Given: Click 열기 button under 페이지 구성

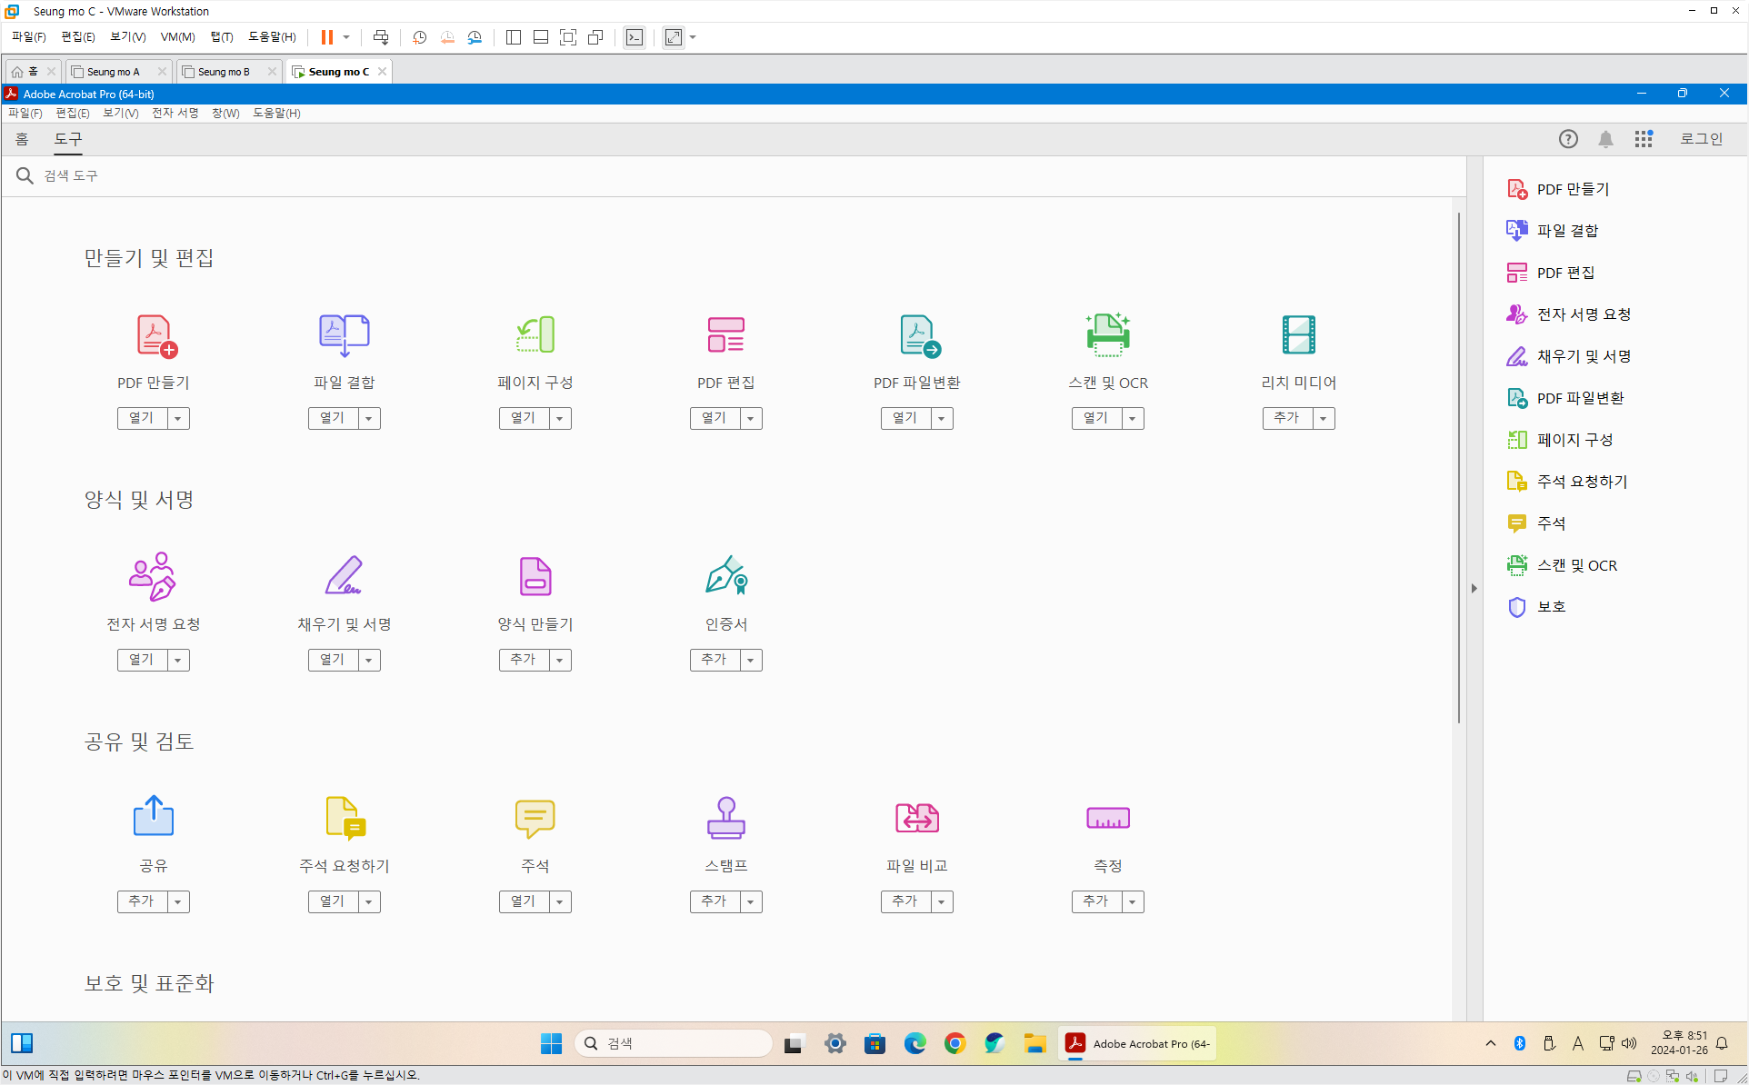Looking at the screenshot, I should point(524,418).
